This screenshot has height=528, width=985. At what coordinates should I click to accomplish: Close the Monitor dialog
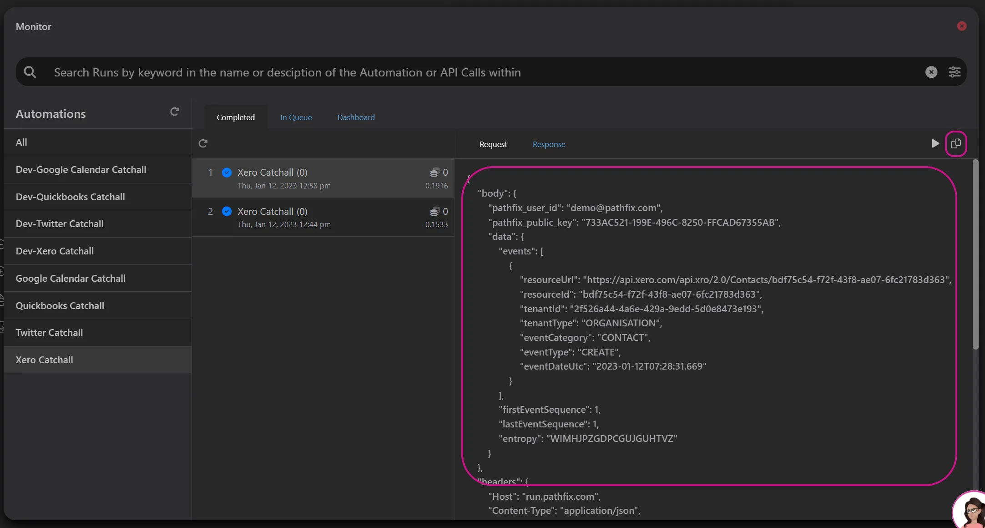click(961, 26)
